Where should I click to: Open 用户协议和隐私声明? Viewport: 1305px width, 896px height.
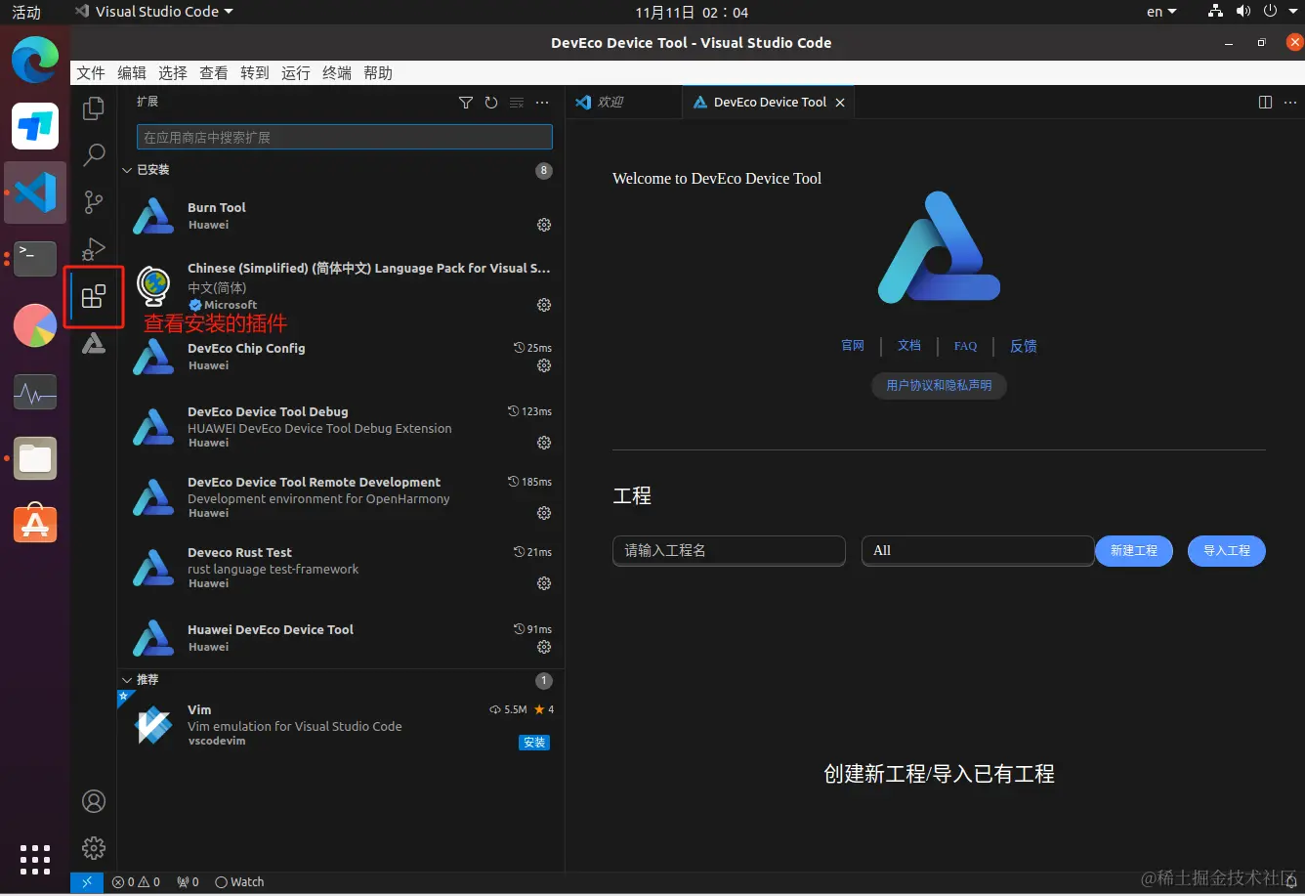(939, 385)
